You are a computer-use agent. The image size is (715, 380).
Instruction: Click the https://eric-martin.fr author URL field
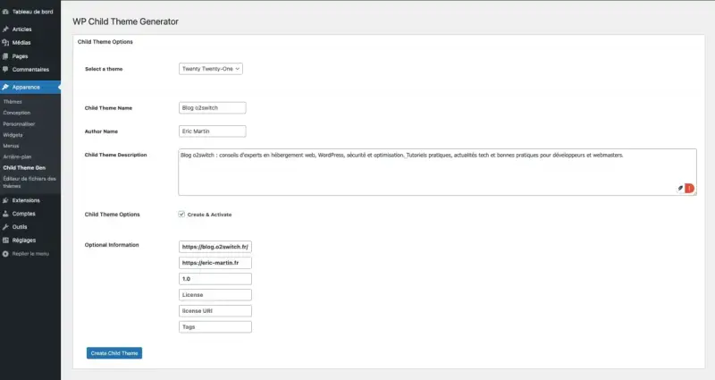tap(215, 263)
